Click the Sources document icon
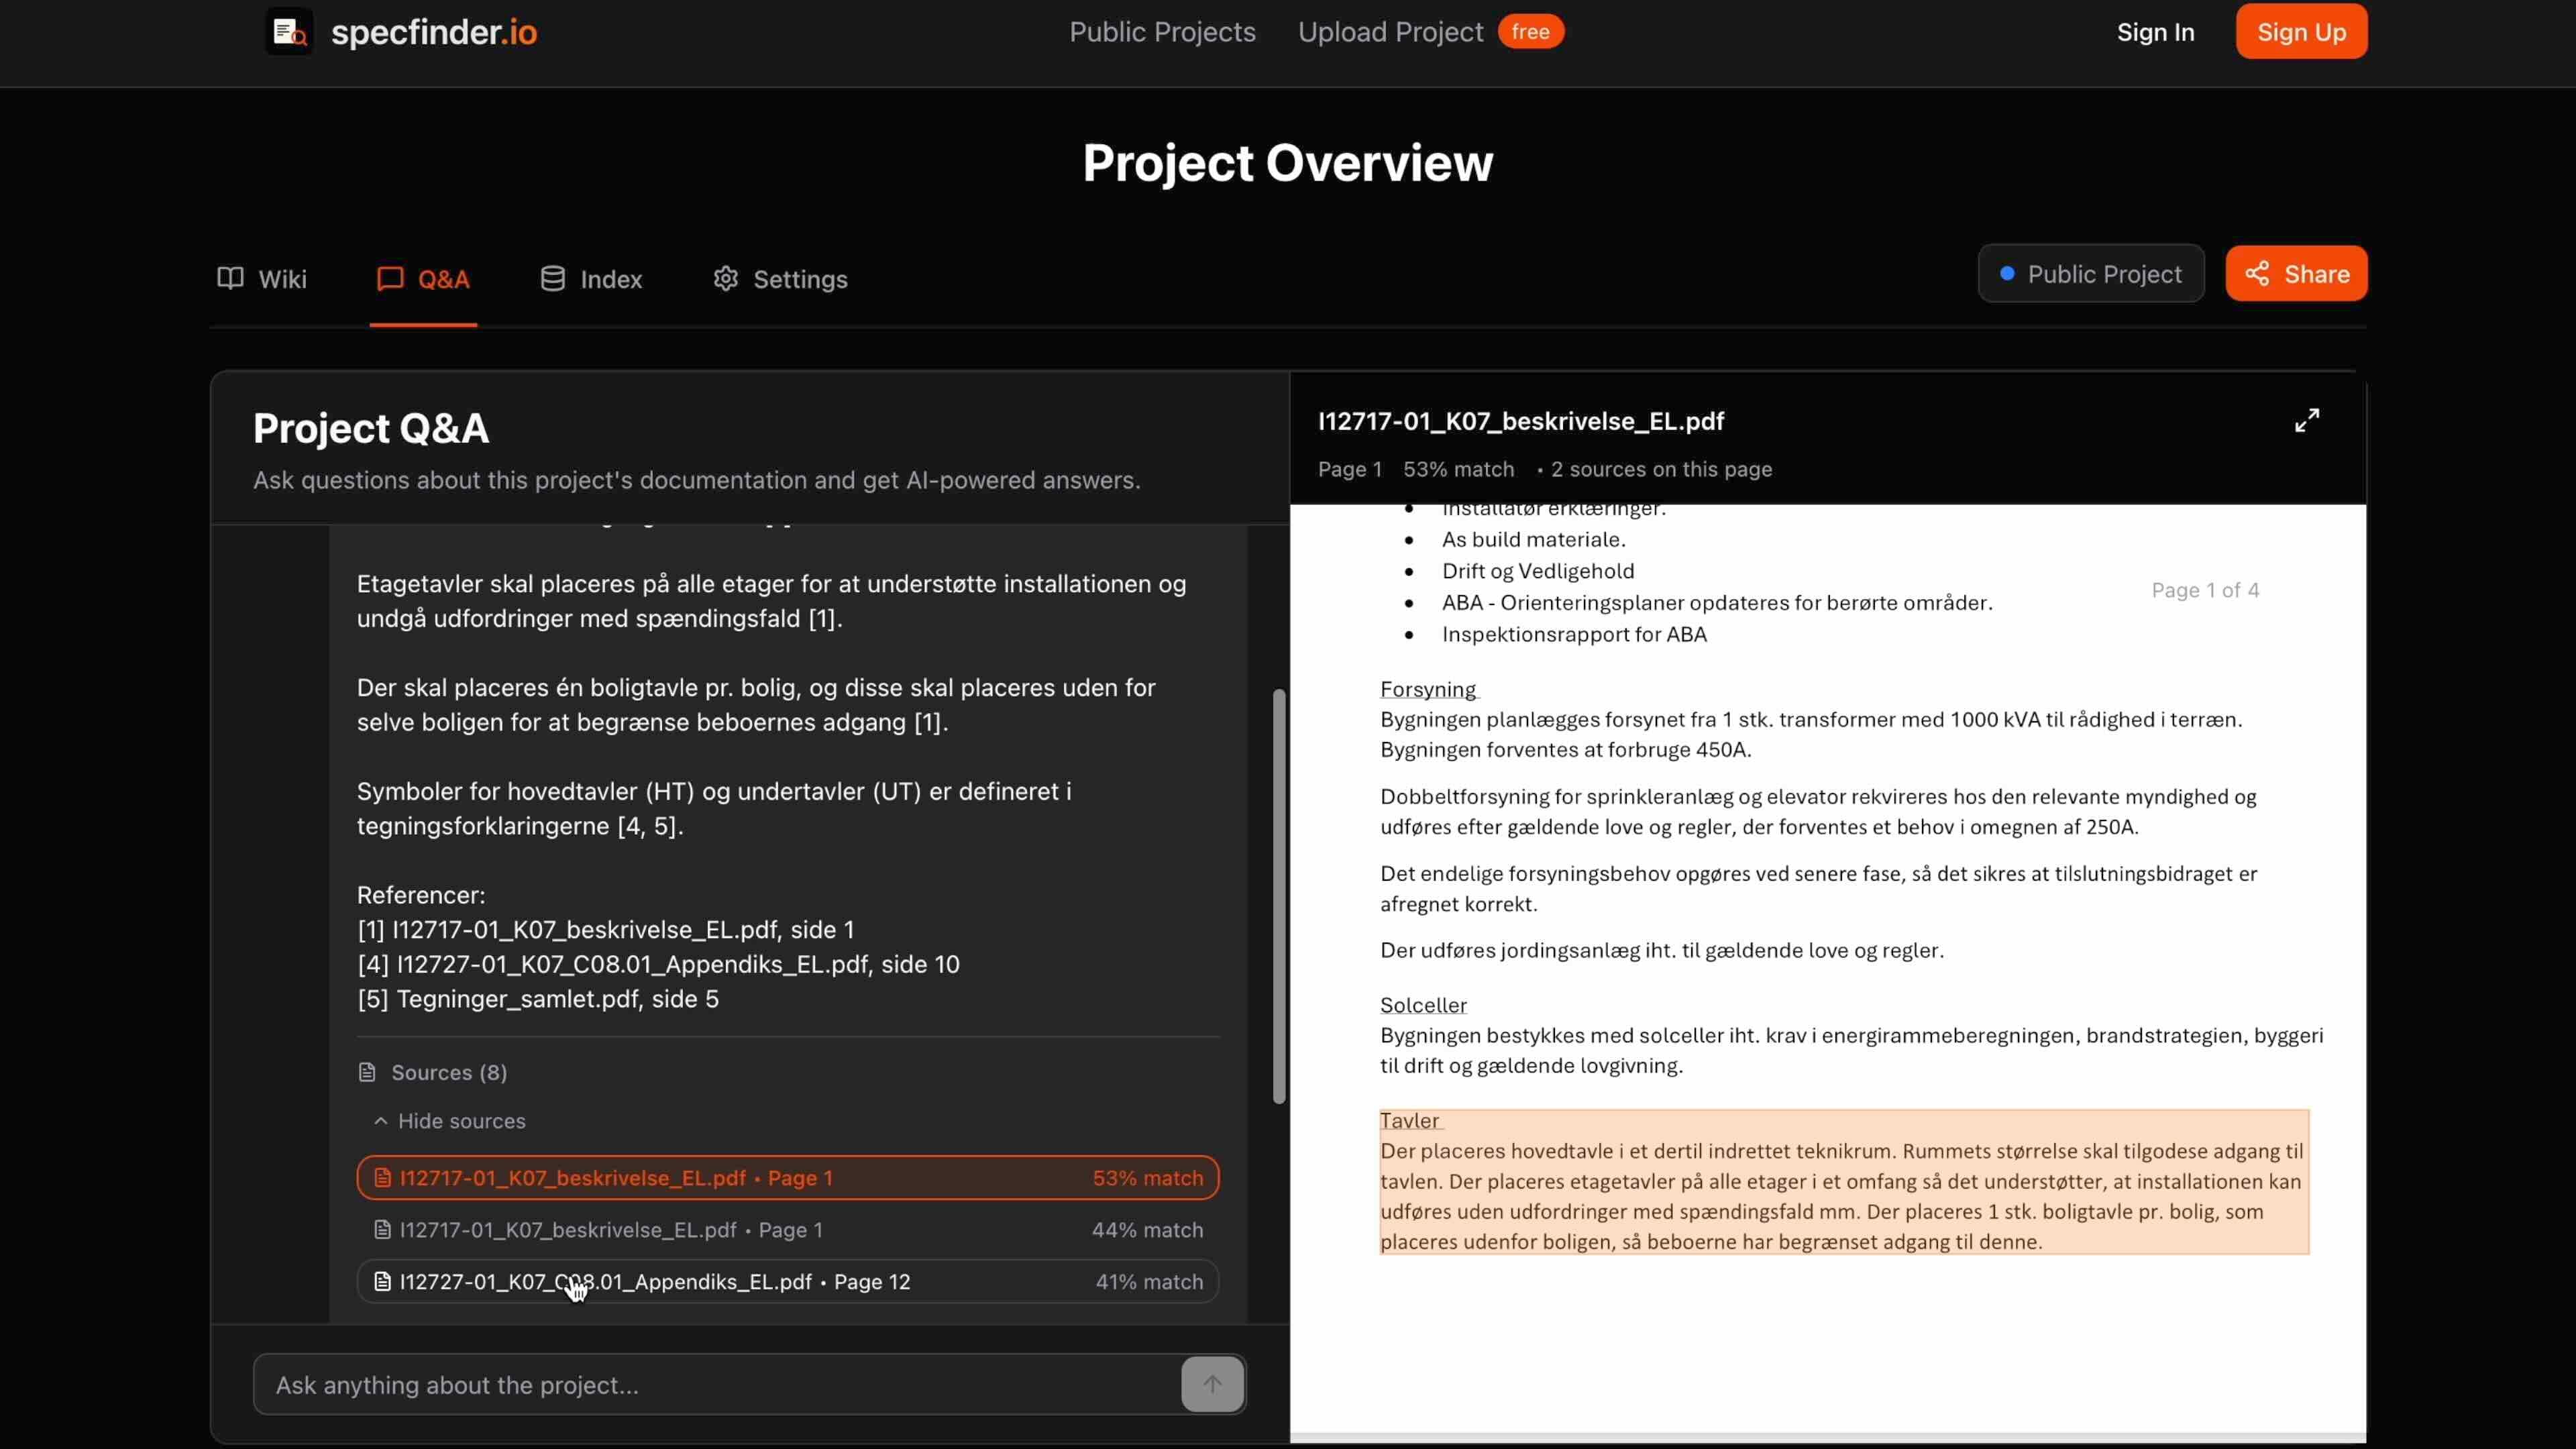The width and height of the screenshot is (2576, 1449). [x=367, y=1072]
